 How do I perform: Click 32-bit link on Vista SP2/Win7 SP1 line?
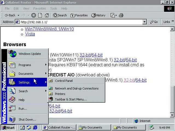coord(119,60)
